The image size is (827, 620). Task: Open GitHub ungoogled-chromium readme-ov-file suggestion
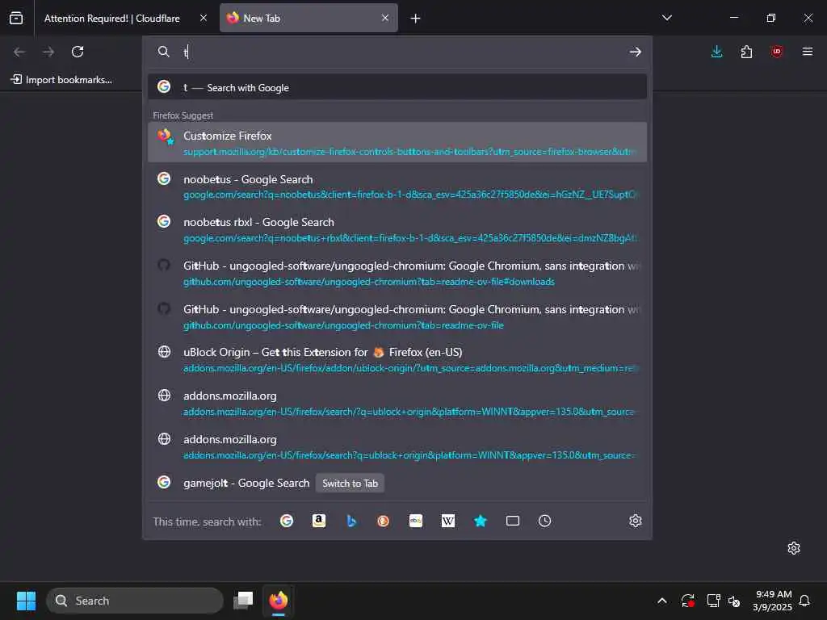coord(397,316)
